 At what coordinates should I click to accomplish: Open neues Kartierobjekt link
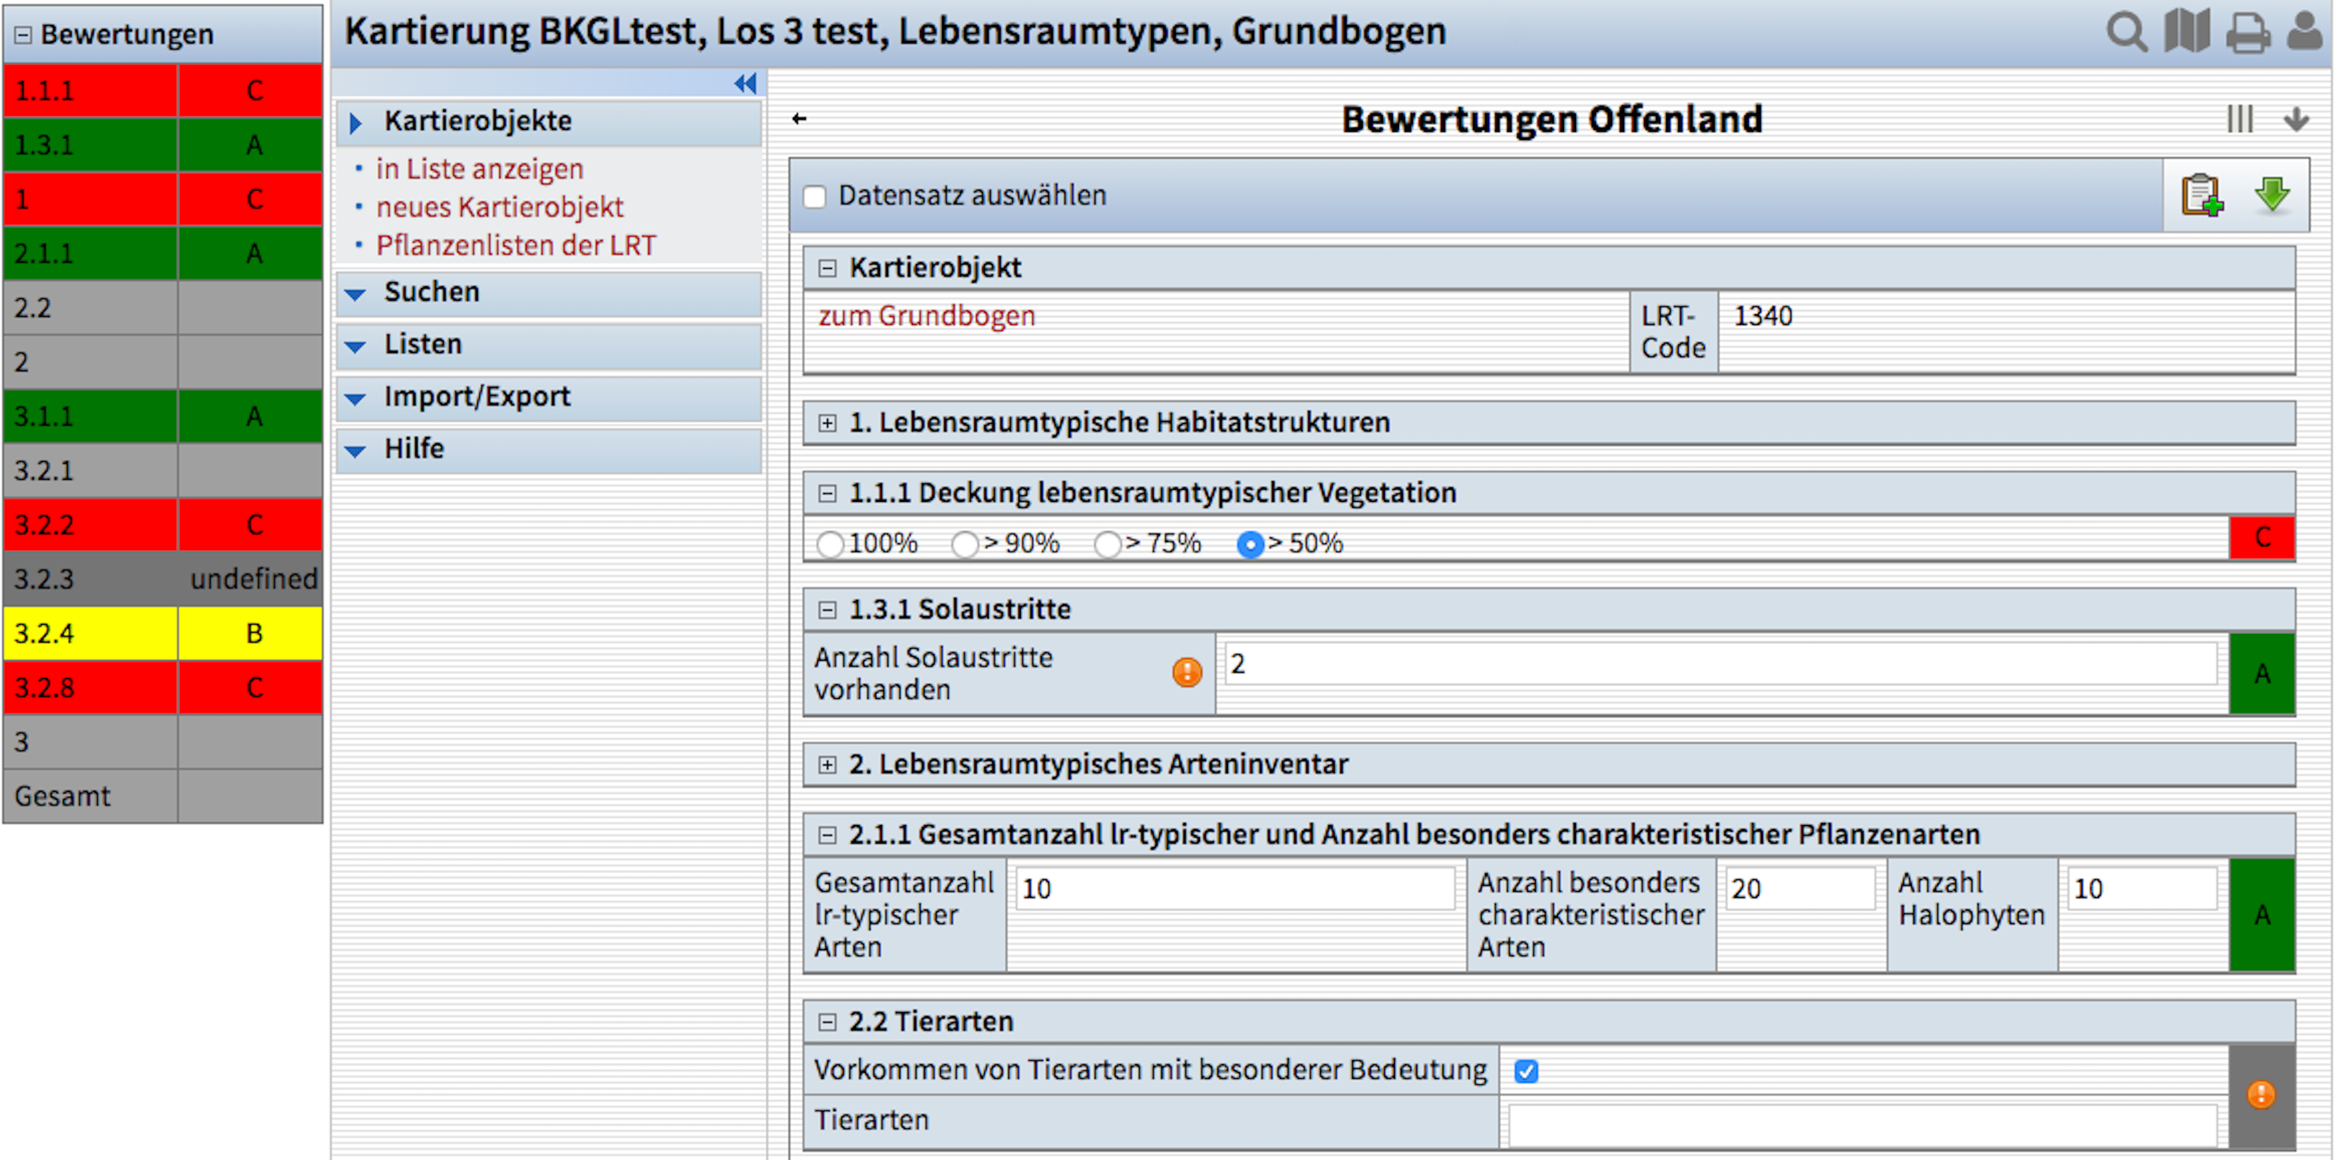coord(500,208)
